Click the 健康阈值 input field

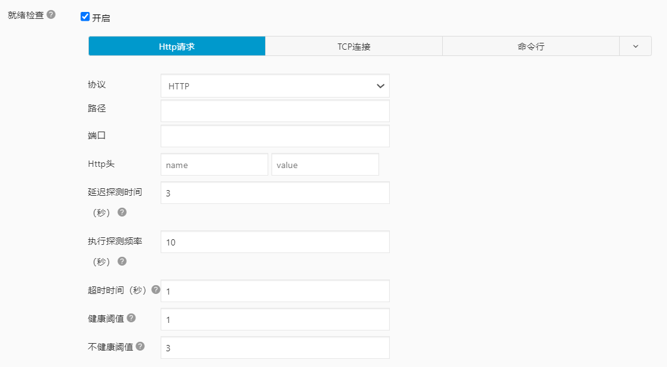coord(275,319)
